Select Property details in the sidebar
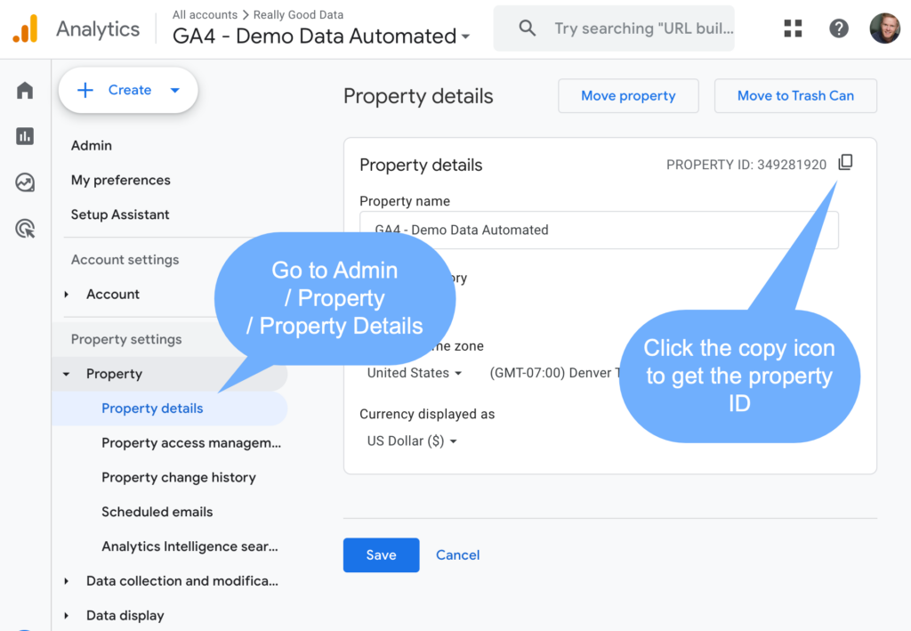Viewport: 911px width, 631px height. [170, 409]
